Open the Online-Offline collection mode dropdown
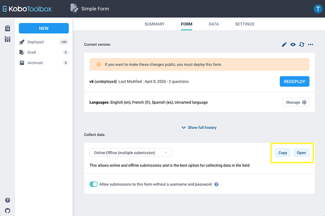 pos(130,152)
